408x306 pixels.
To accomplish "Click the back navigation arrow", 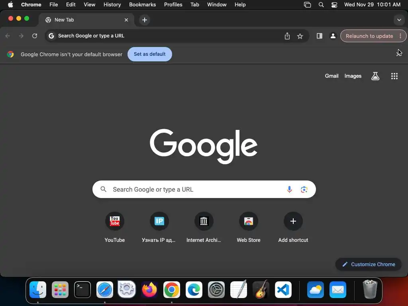I will 8,36.
